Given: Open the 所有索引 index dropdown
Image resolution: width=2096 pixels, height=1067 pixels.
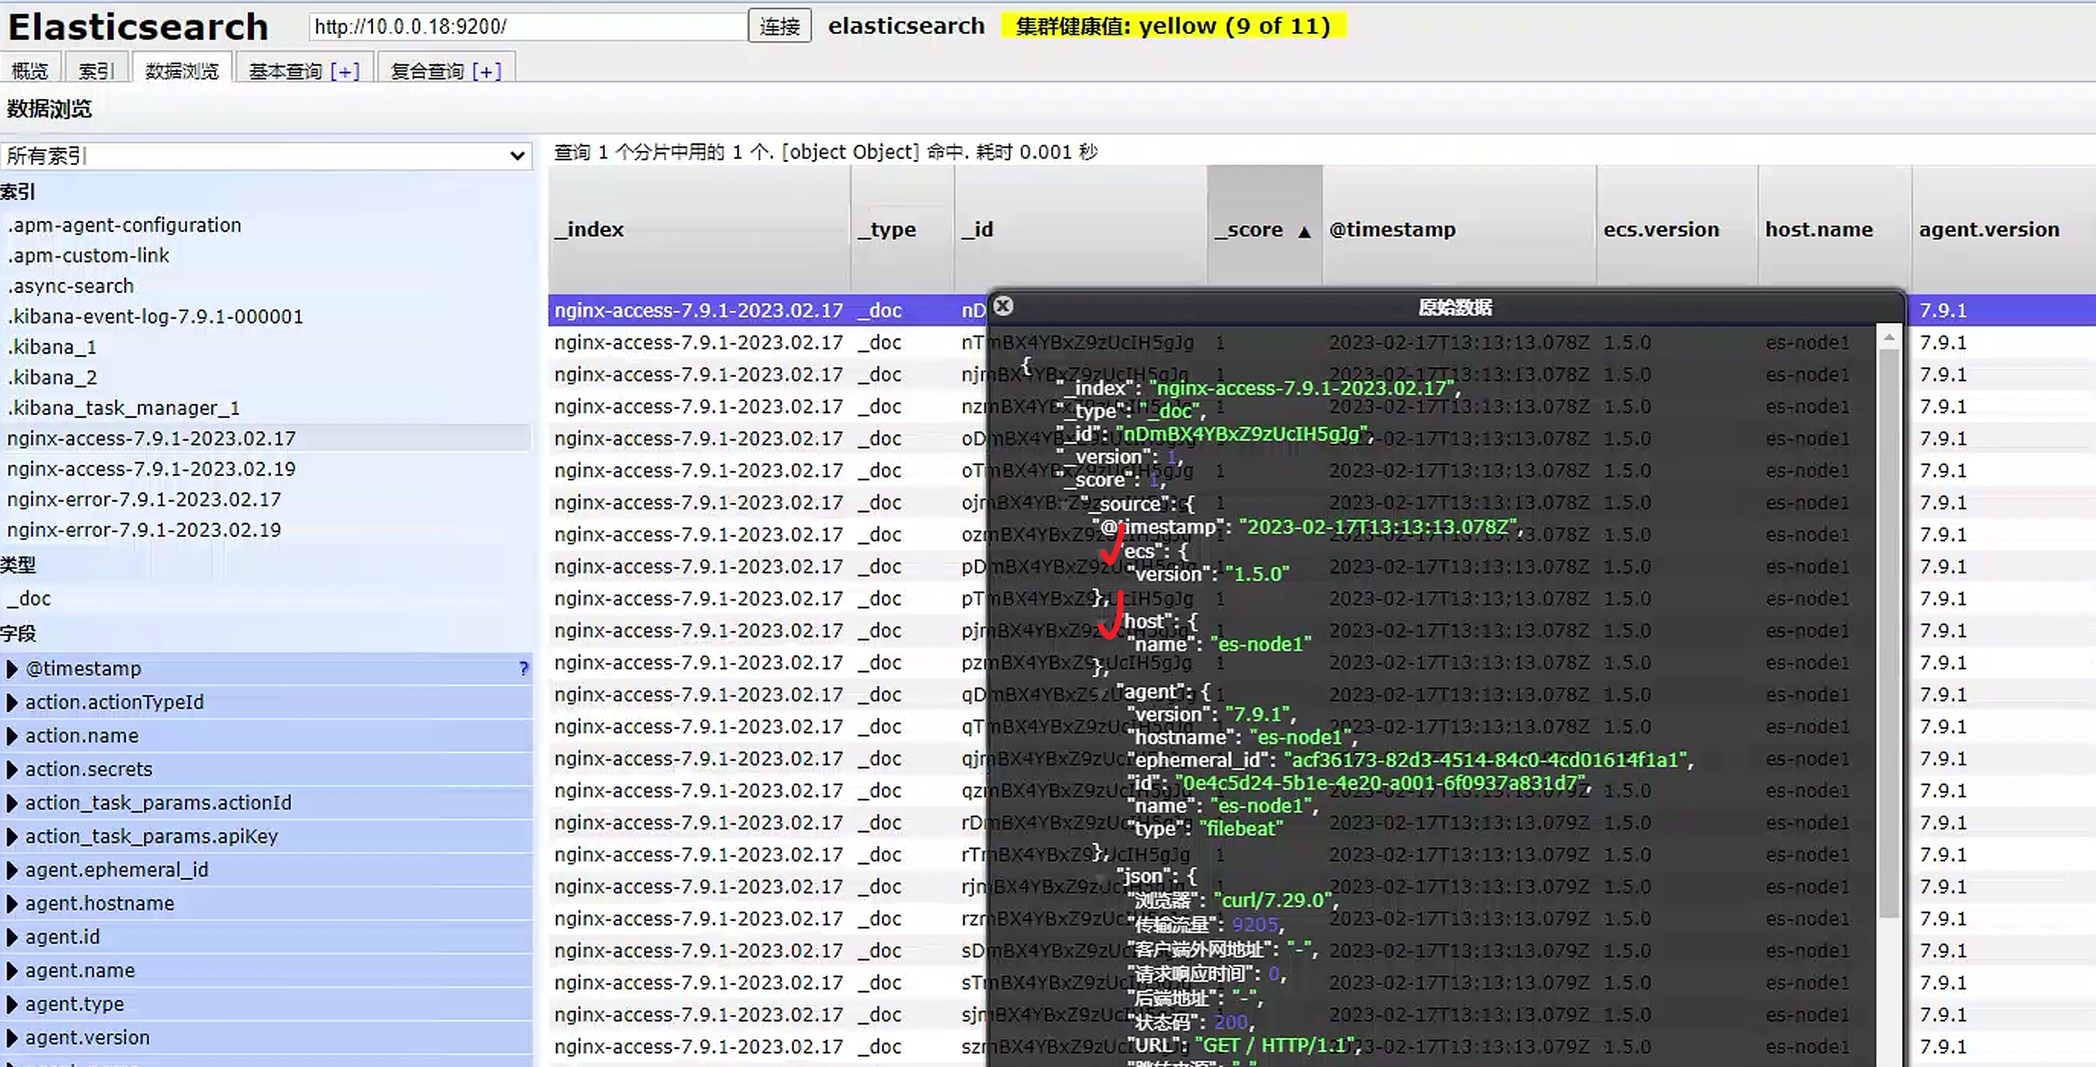Looking at the screenshot, I should (266, 155).
